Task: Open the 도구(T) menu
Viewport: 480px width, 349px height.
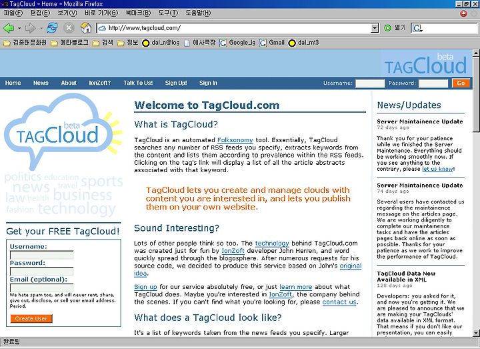Action: pos(168,13)
